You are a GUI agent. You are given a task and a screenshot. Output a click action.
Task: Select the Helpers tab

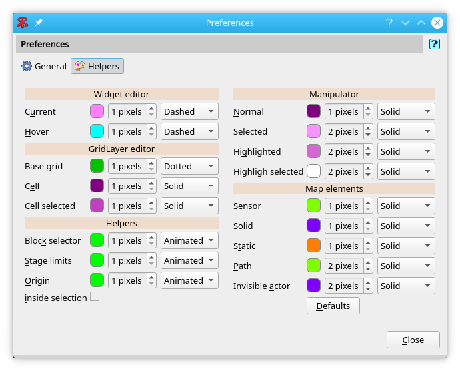coord(97,66)
